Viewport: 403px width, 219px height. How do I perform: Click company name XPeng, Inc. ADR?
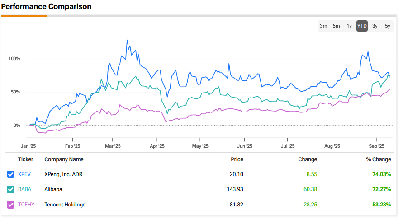coord(63,174)
